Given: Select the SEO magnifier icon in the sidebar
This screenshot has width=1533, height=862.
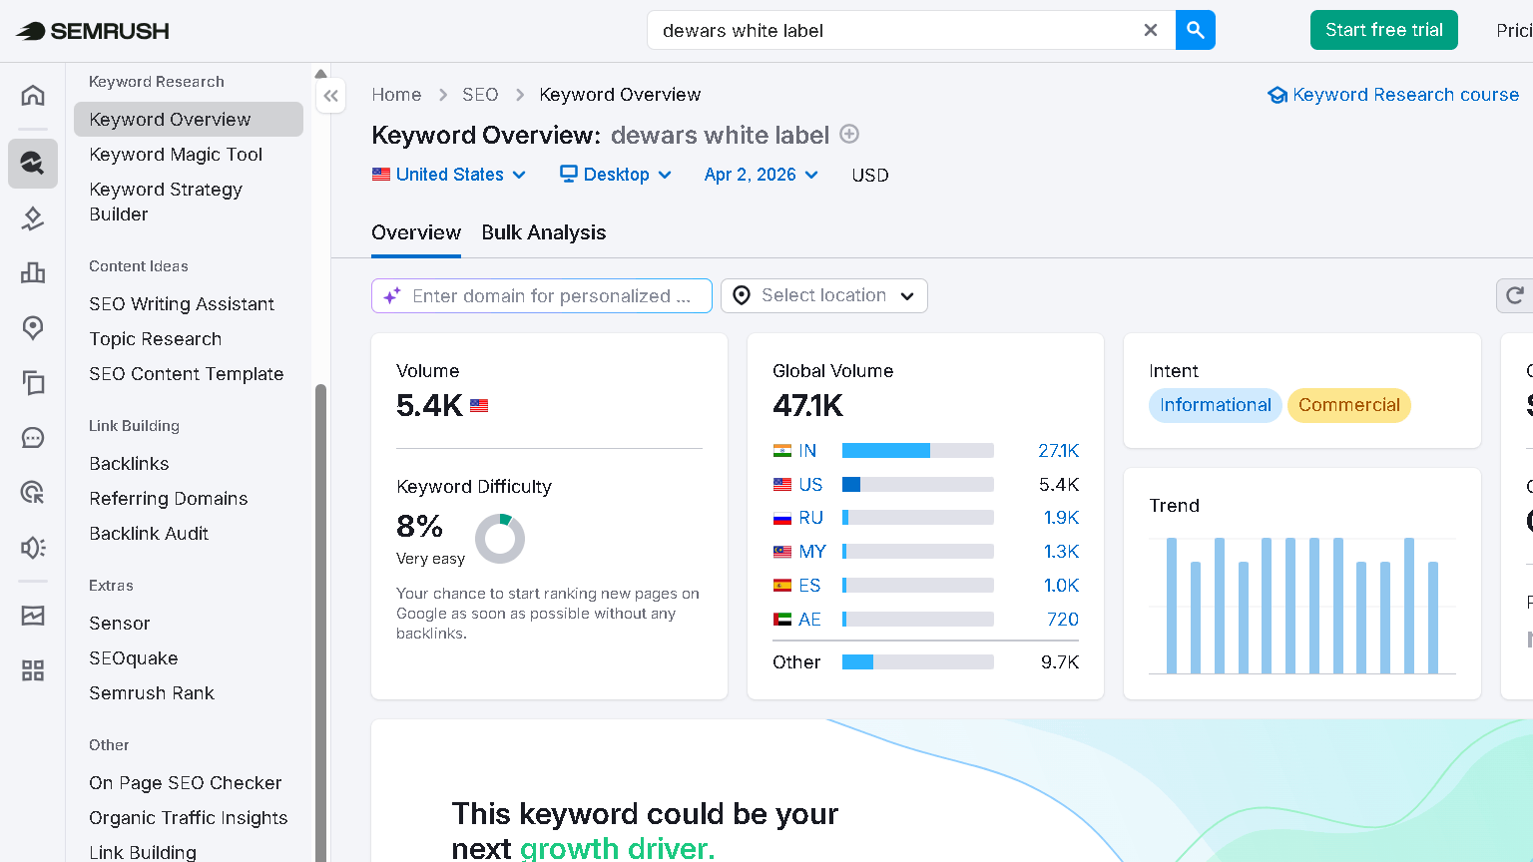Looking at the screenshot, I should point(32,164).
